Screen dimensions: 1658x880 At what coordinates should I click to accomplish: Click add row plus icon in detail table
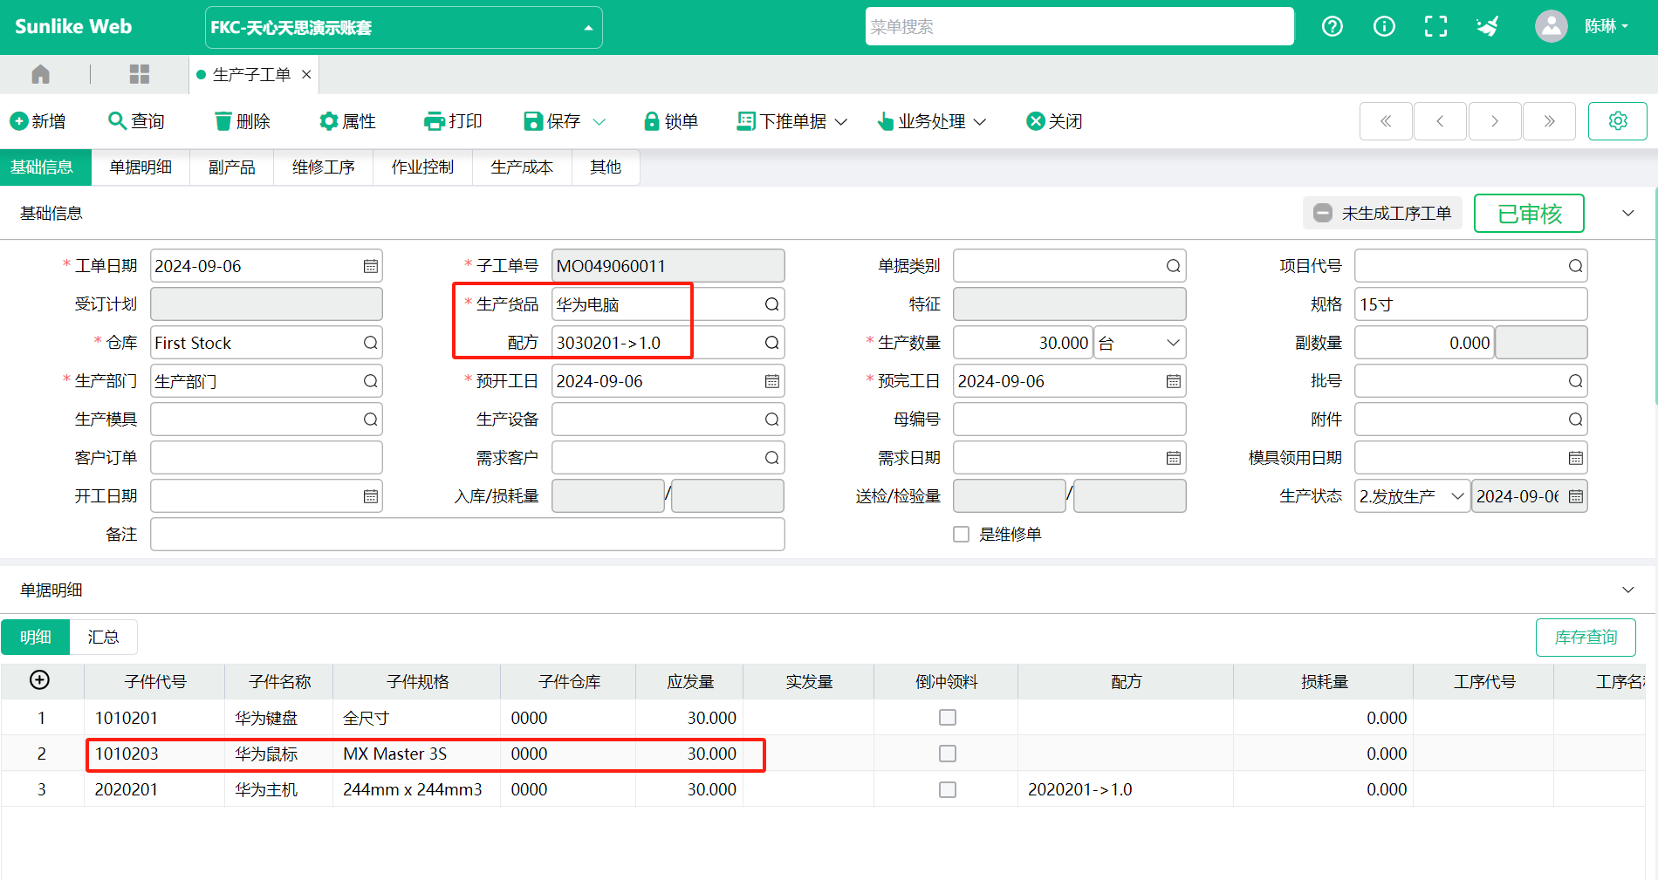point(39,680)
